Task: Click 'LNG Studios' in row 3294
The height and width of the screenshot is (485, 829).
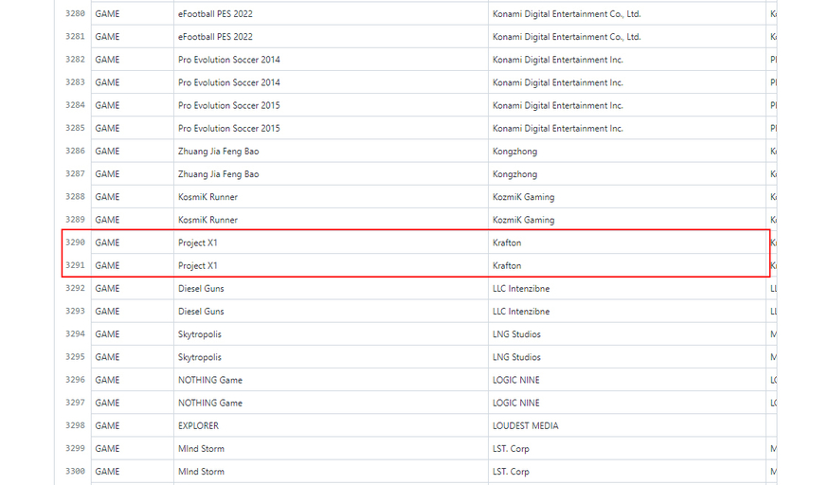Action: point(516,334)
